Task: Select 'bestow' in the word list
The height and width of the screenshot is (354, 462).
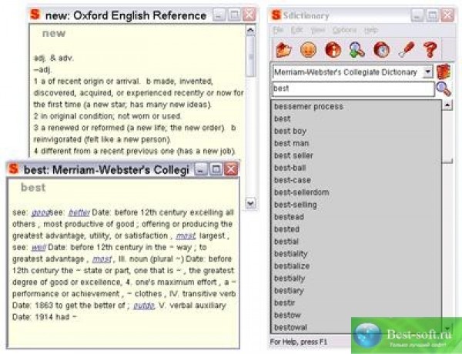Action: click(356, 315)
